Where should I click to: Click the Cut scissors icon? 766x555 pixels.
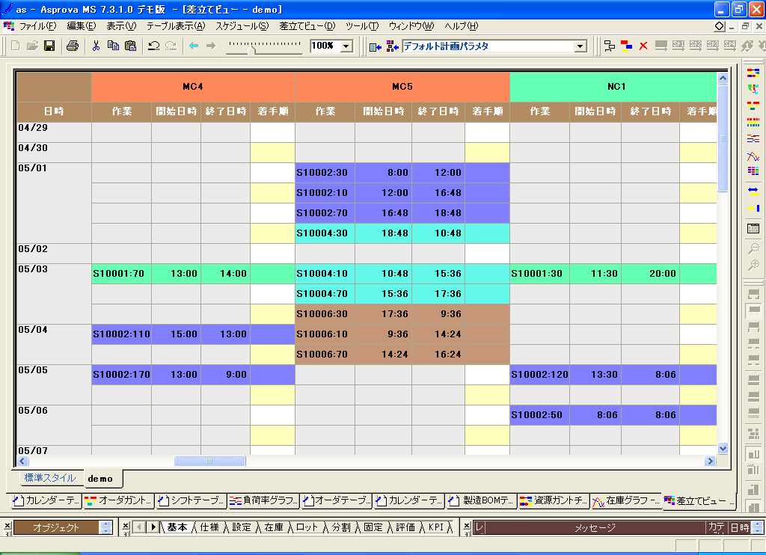click(96, 46)
